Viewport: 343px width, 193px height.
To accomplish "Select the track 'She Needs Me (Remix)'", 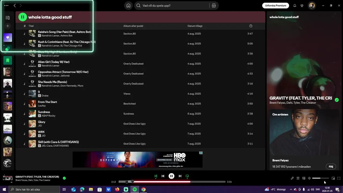I will pos(140,84).
